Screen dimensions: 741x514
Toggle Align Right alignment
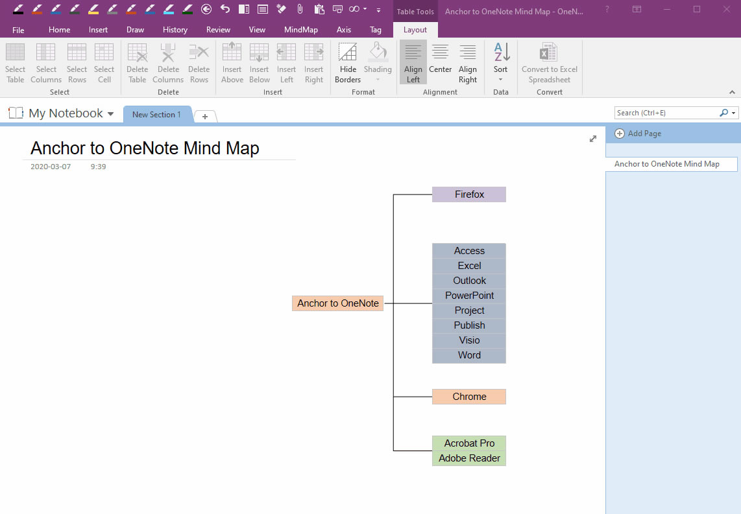pos(468,62)
